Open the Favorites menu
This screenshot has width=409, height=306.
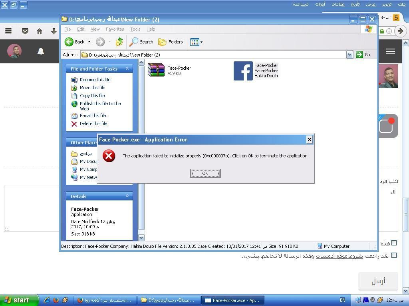115,29
